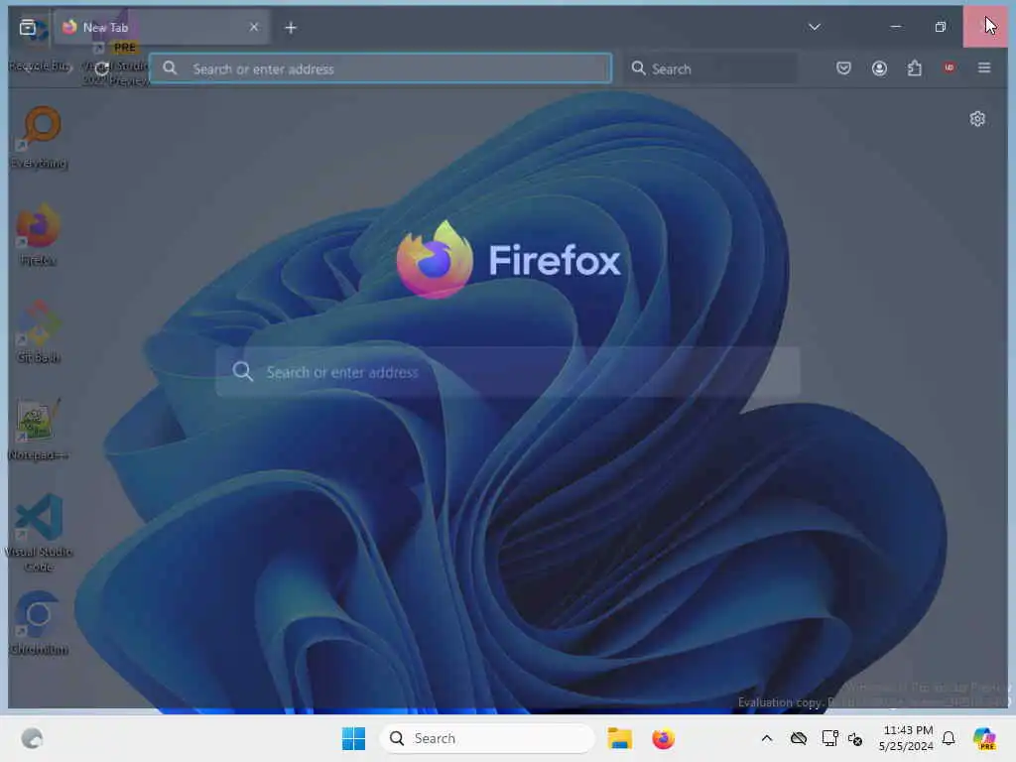Select Notepad++ desktop shortcut
This screenshot has height=762, width=1016.
[39, 430]
